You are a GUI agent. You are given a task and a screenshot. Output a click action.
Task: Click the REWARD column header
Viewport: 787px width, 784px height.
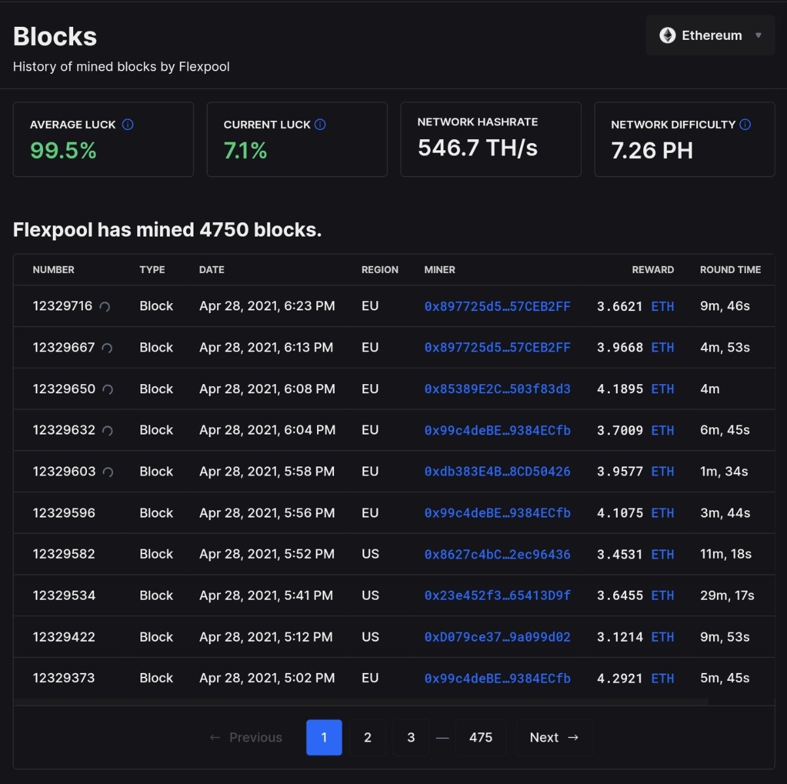tap(653, 270)
